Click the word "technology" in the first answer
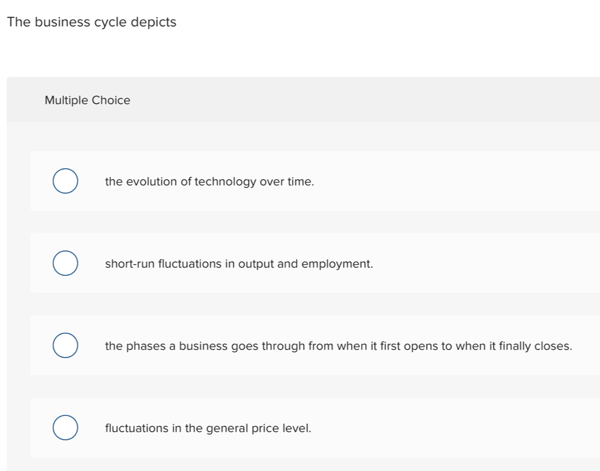 pos(225,182)
